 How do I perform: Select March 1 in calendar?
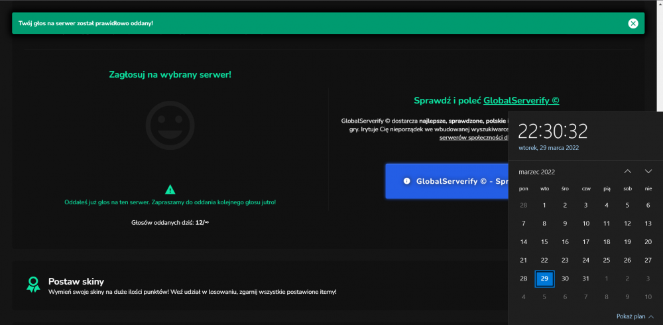click(544, 205)
